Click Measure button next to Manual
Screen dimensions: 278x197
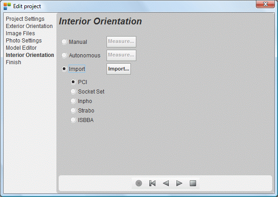coord(121,42)
